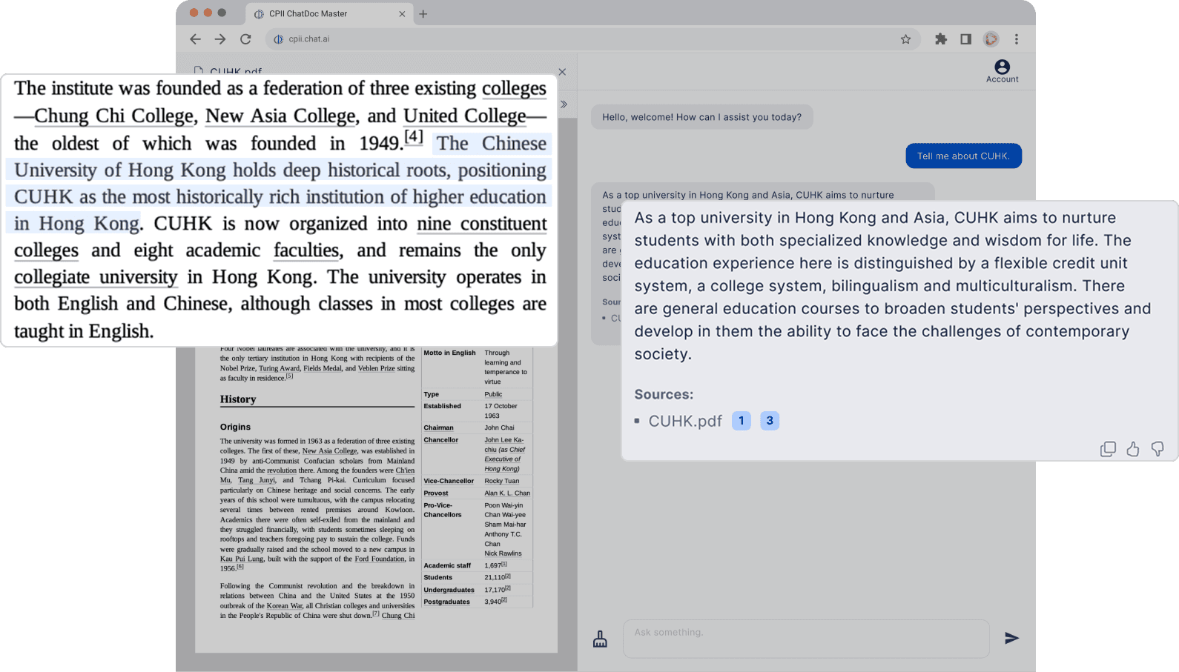Open the browser profile avatar
The image size is (1179, 672).
[x=991, y=39]
